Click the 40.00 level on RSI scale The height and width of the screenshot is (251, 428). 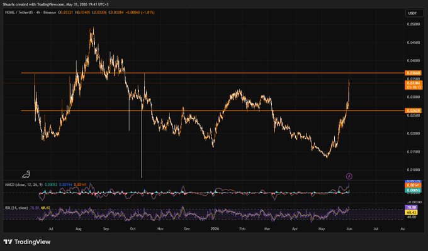[412, 217]
